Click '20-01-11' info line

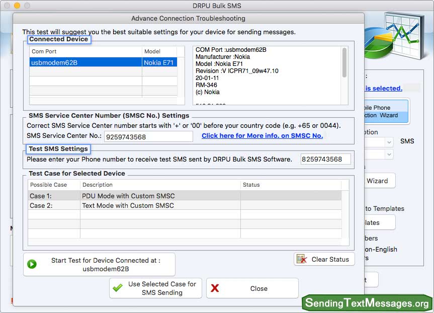(x=207, y=78)
